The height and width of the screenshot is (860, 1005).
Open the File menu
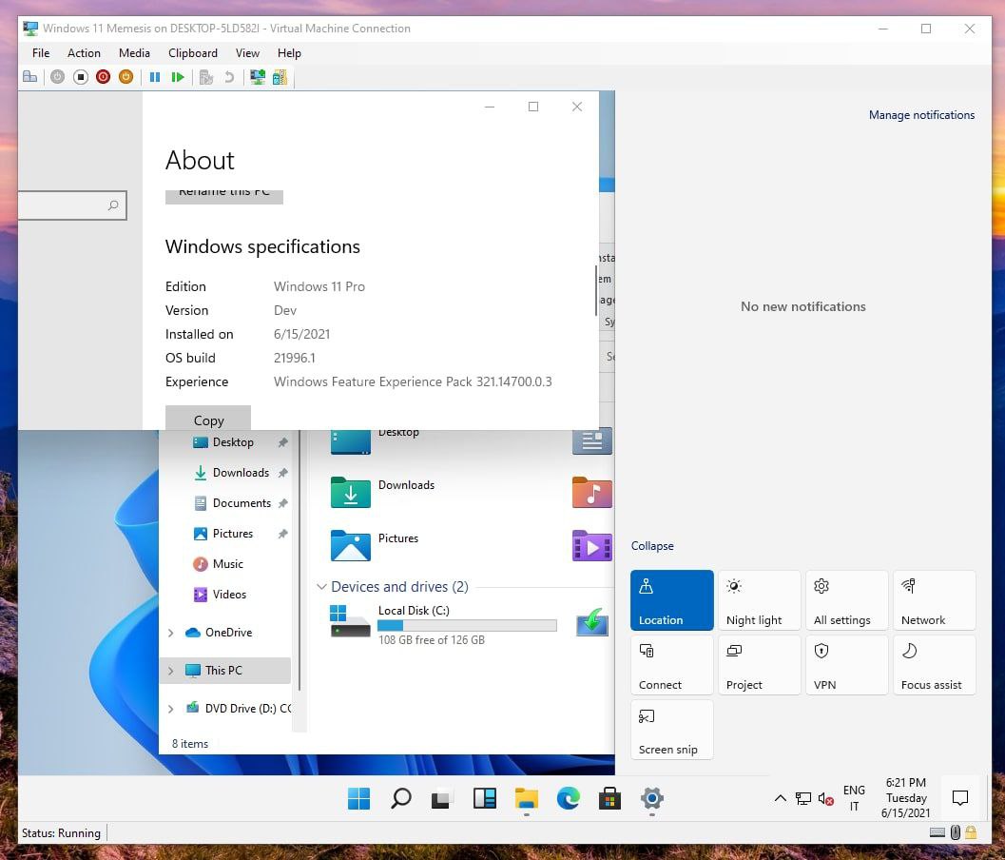[x=41, y=53]
